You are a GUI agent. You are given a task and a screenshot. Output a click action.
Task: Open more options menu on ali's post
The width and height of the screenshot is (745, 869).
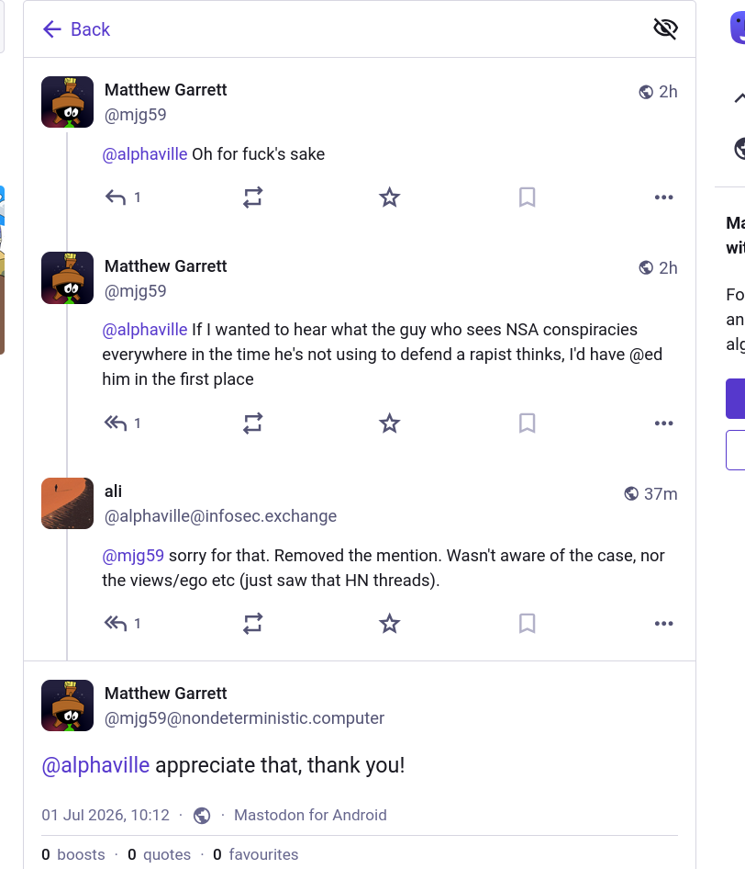663,624
